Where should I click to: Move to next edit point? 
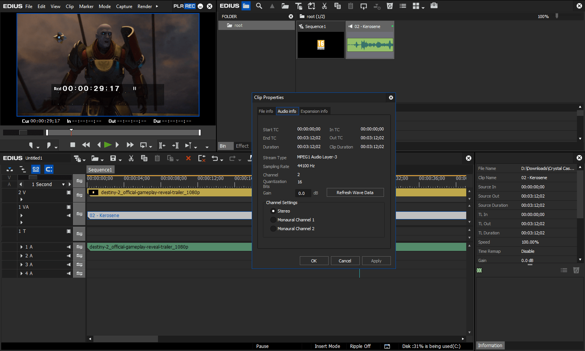click(175, 145)
